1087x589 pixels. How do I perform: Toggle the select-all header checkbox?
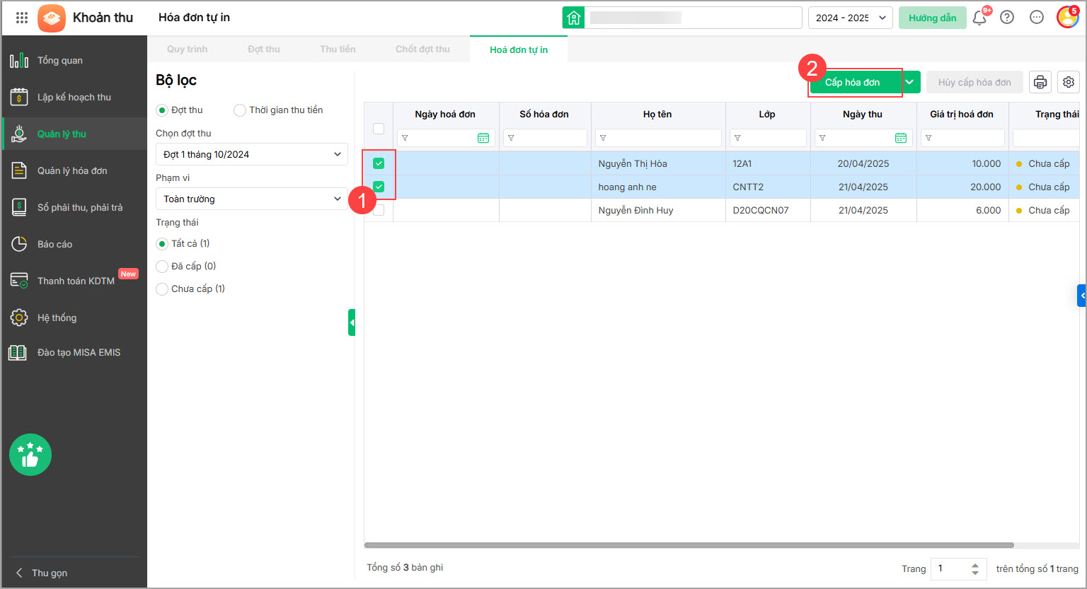pyautogui.click(x=379, y=129)
